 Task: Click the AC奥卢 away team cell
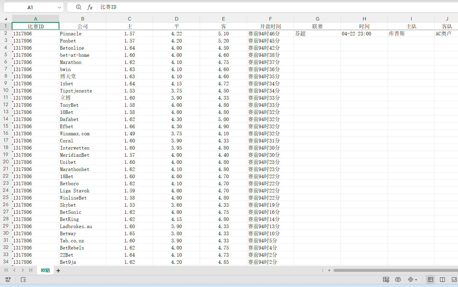point(446,34)
